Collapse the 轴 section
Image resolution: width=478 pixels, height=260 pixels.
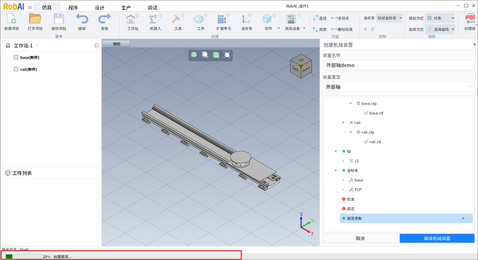coord(336,151)
